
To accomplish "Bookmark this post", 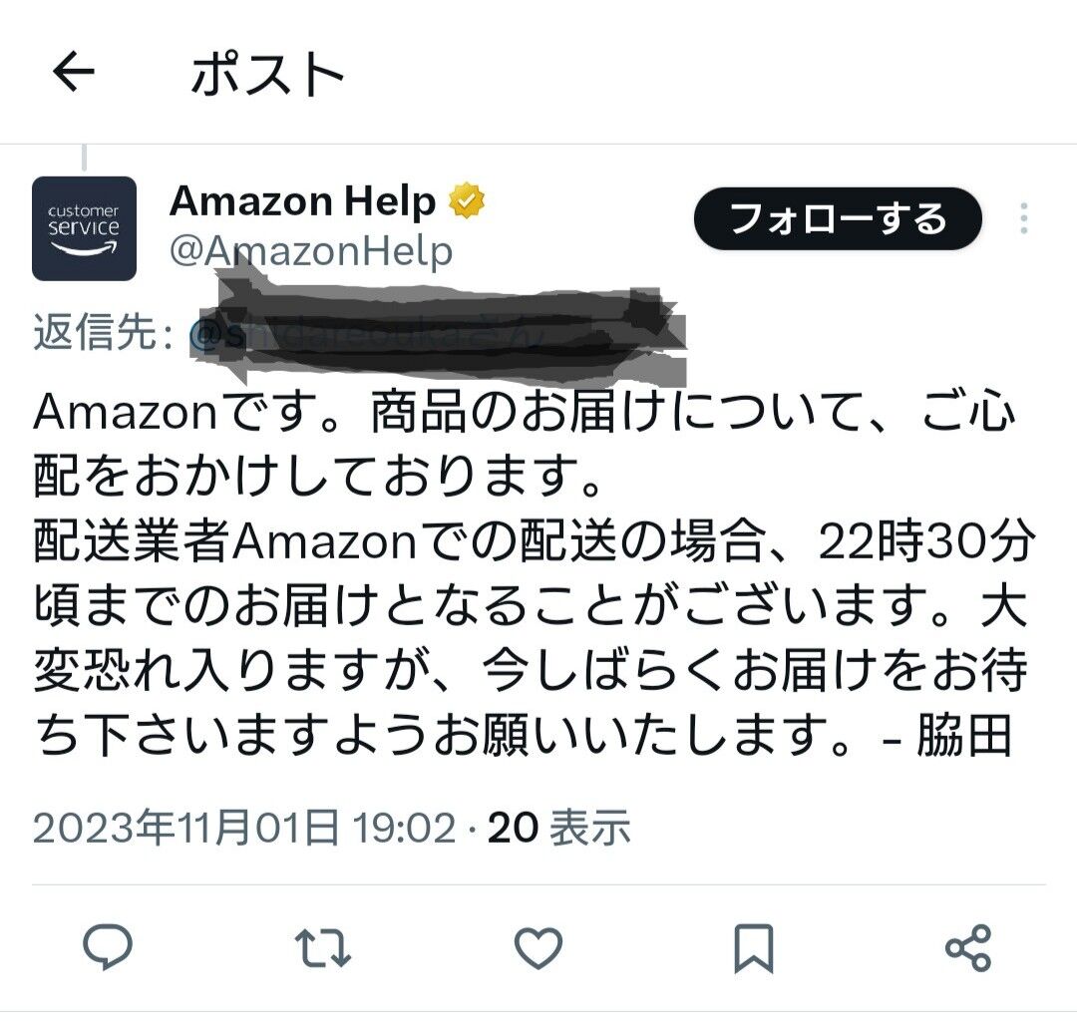I will point(754,948).
